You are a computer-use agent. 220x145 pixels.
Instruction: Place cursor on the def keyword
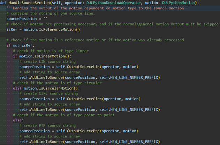(3, 3)
